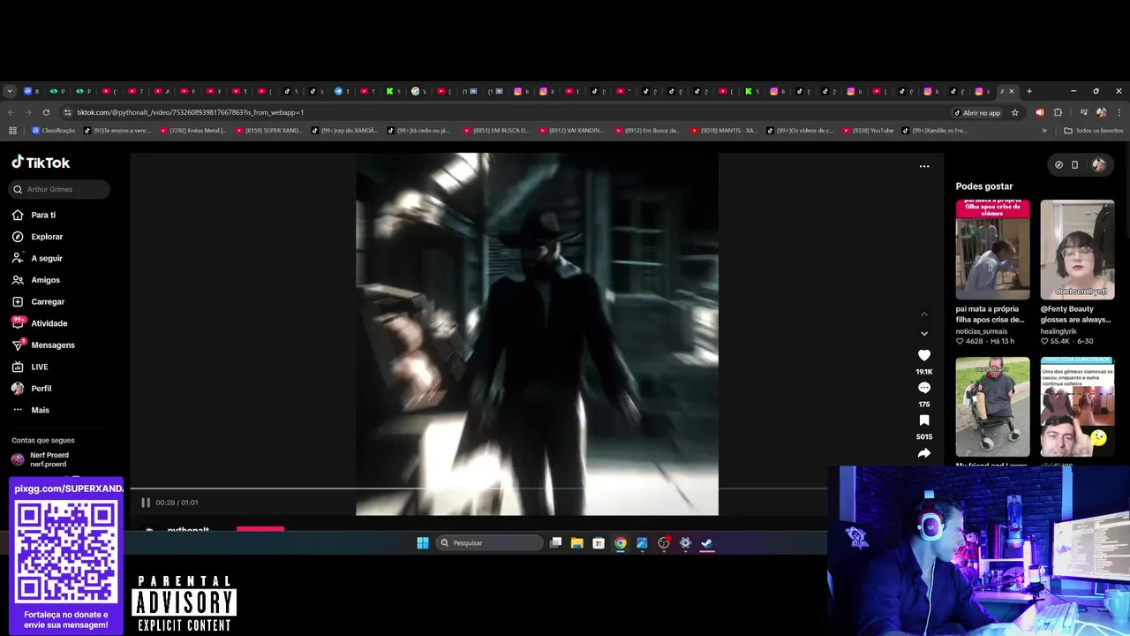Open the Amigos section
This screenshot has height=636, width=1130.
tap(45, 280)
